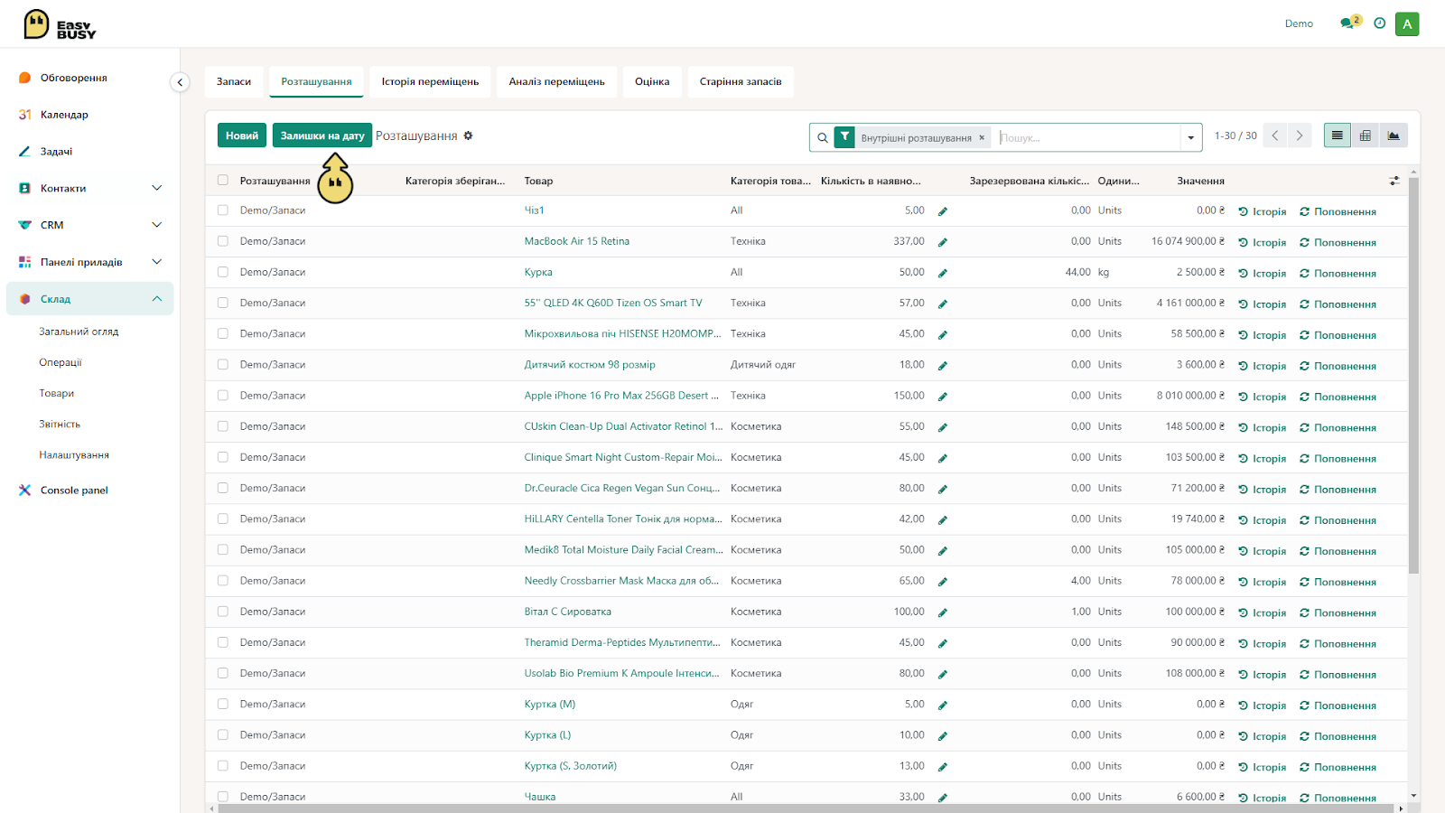Switch to the pivot table view icon
Screen dimensions: 1445x813
point(1366,135)
